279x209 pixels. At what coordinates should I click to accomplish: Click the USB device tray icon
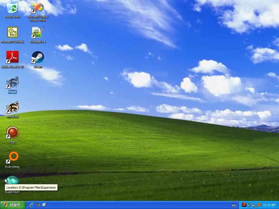254,205
